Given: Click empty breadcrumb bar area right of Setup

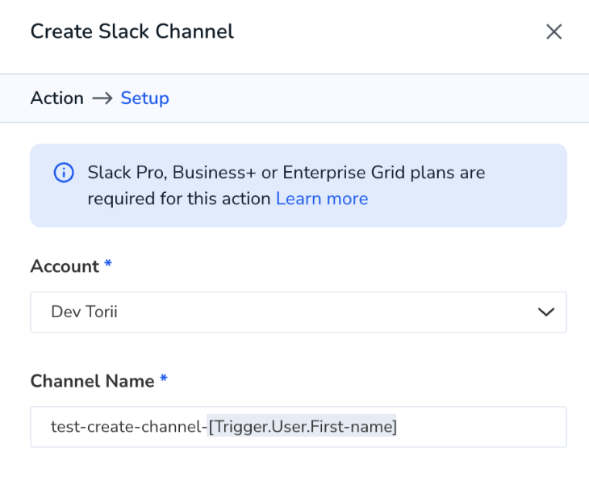Looking at the screenshot, I should (376, 98).
